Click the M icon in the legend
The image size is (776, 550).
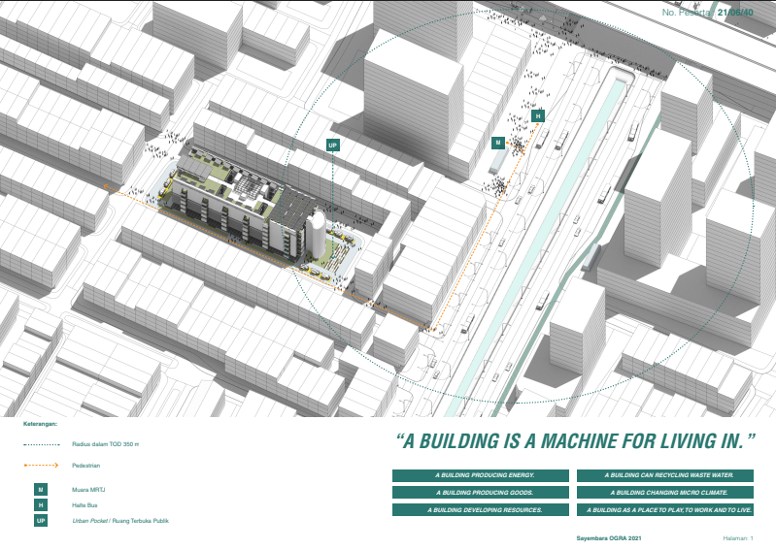click(x=40, y=490)
